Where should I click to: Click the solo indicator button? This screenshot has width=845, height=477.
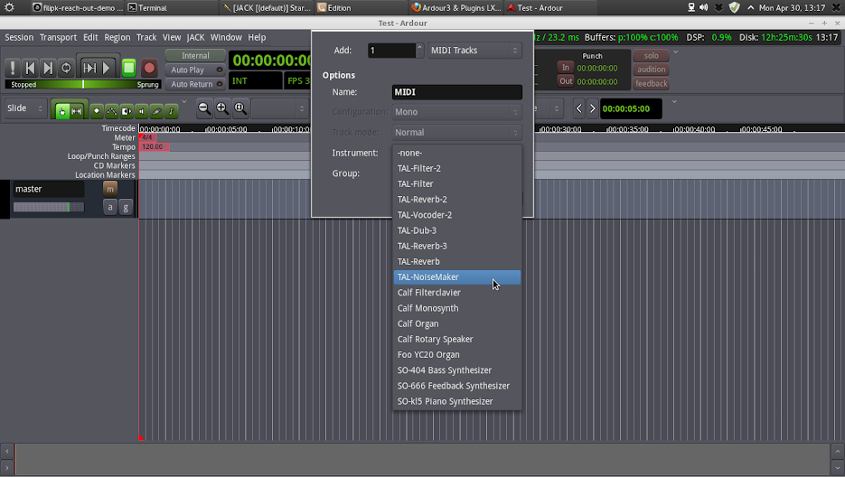pyautogui.click(x=651, y=55)
